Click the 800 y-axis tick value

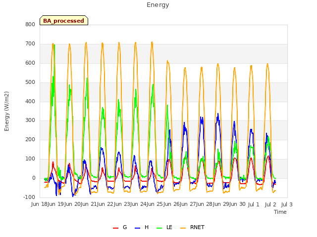(x=30, y=24)
